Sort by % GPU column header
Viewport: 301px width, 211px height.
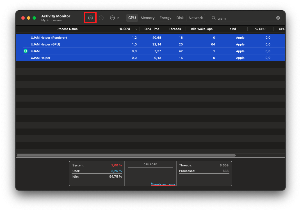click(x=260, y=29)
